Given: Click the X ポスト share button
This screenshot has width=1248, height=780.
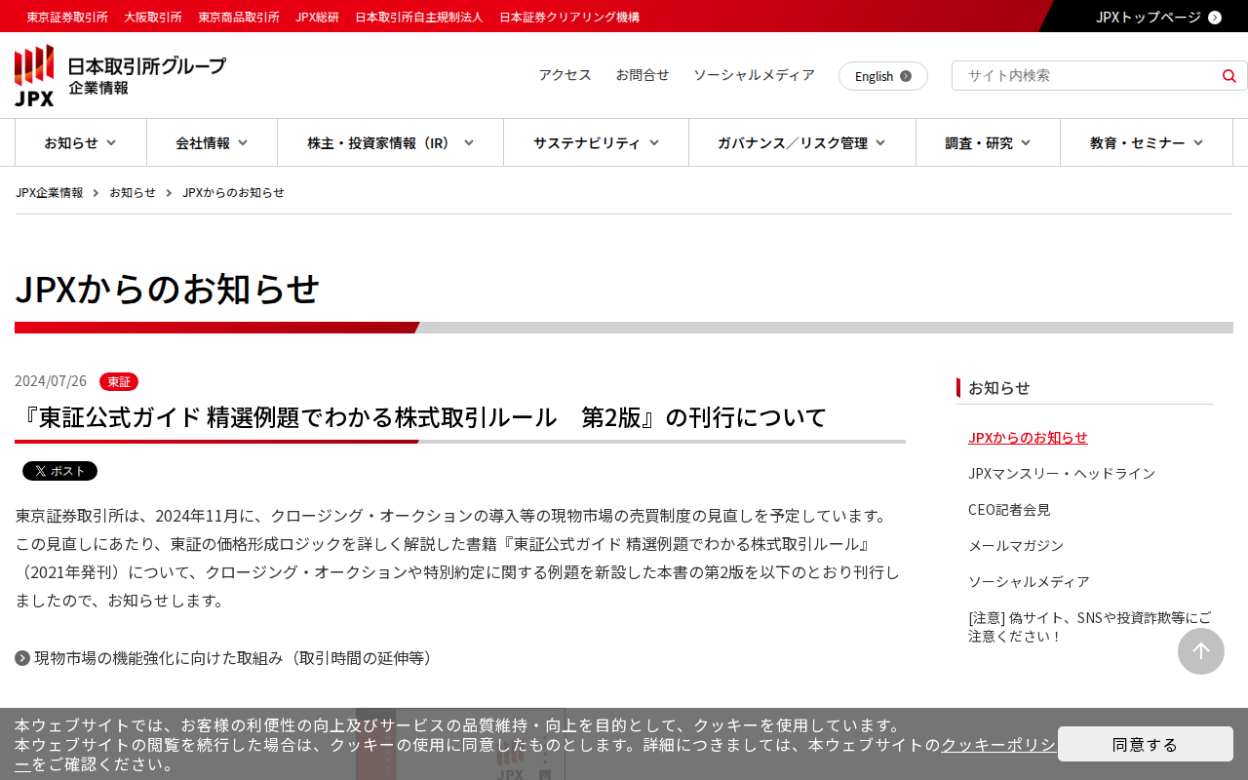Looking at the screenshot, I should click(x=59, y=471).
